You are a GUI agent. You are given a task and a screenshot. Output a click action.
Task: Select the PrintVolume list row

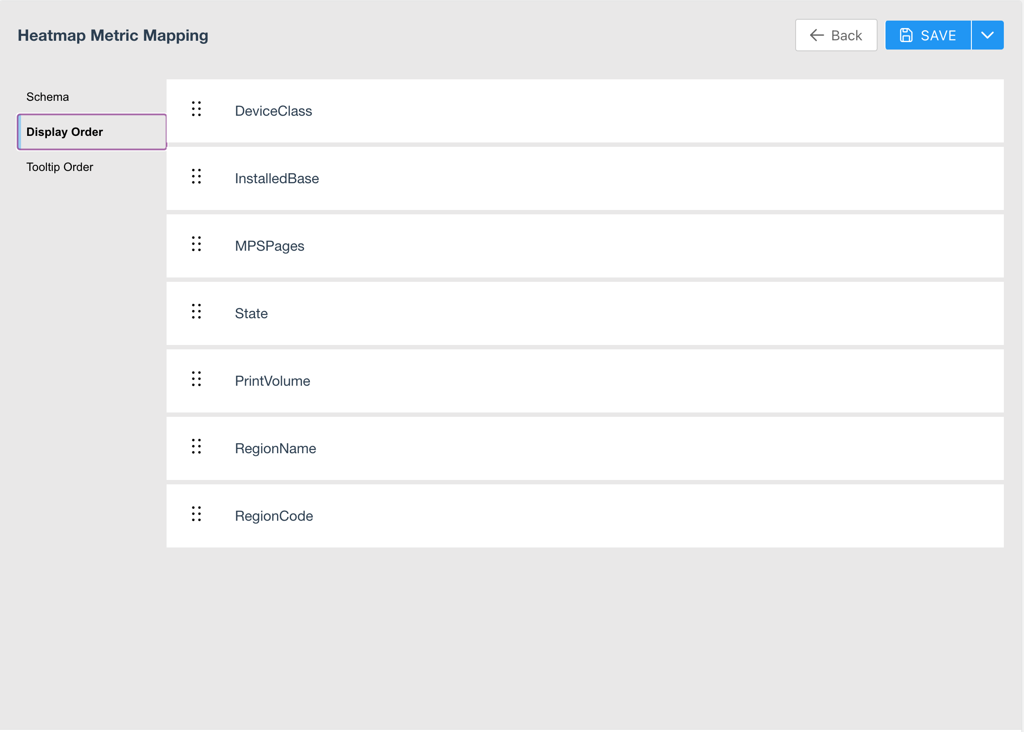coord(584,381)
